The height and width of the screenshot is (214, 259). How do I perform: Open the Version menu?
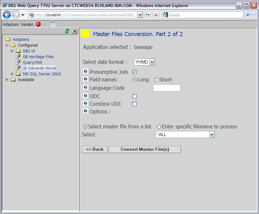click(27, 25)
